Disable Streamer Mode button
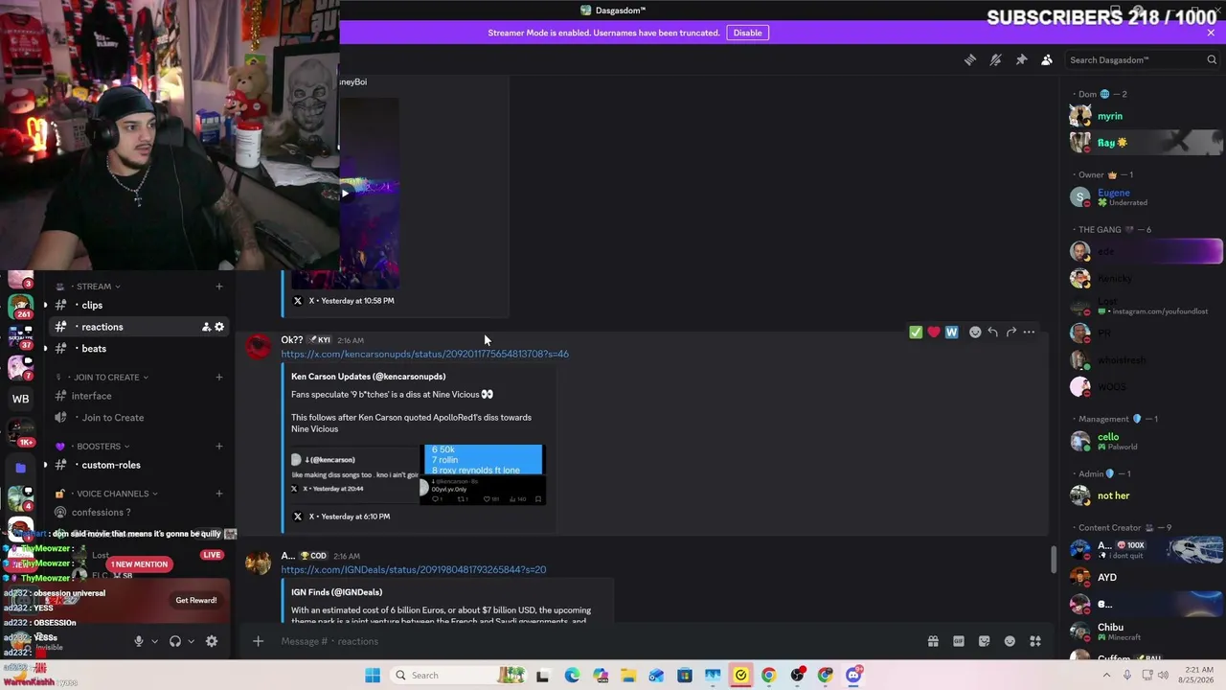Viewport: 1226px width, 690px height. click(747, 33)
